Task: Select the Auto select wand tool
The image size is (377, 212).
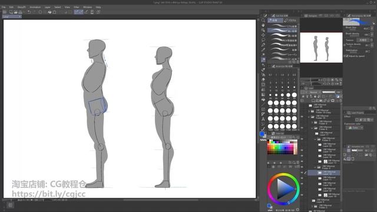Action: pos(263,45)
